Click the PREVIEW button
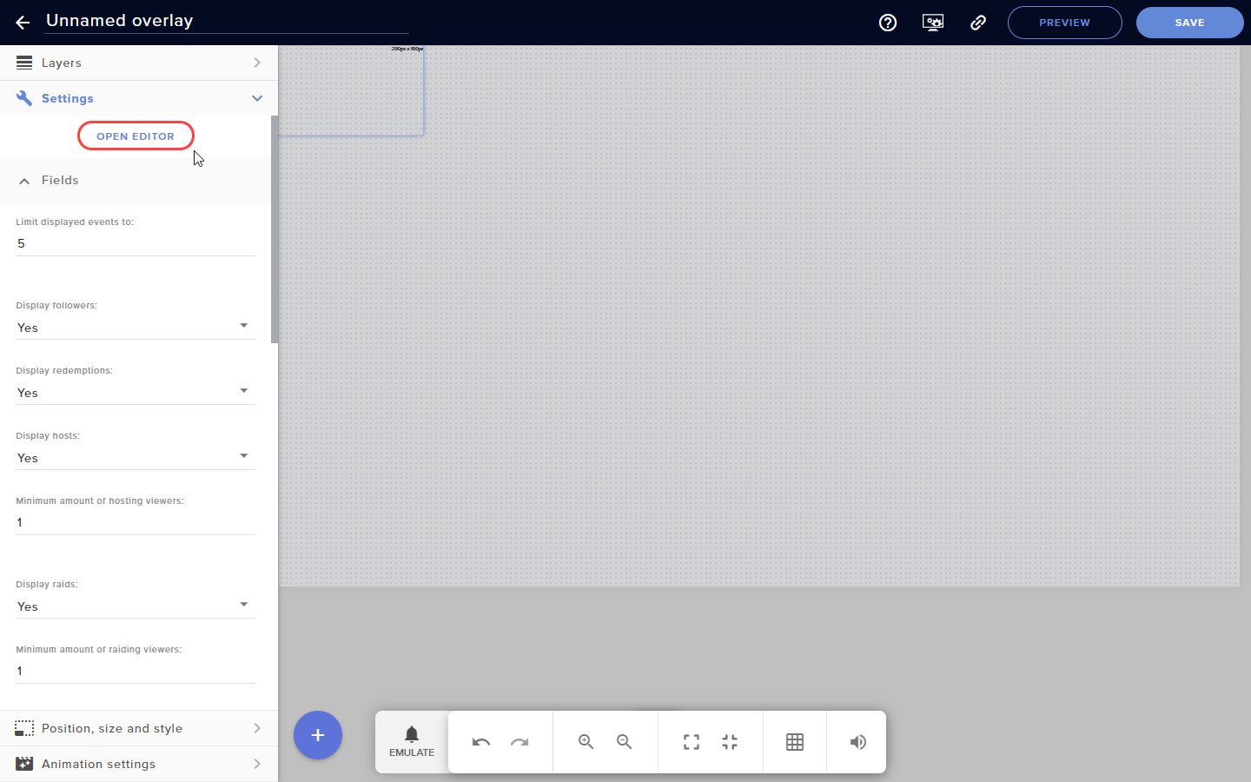Viewport: 1251px width, 782px height. (1064, 23)
